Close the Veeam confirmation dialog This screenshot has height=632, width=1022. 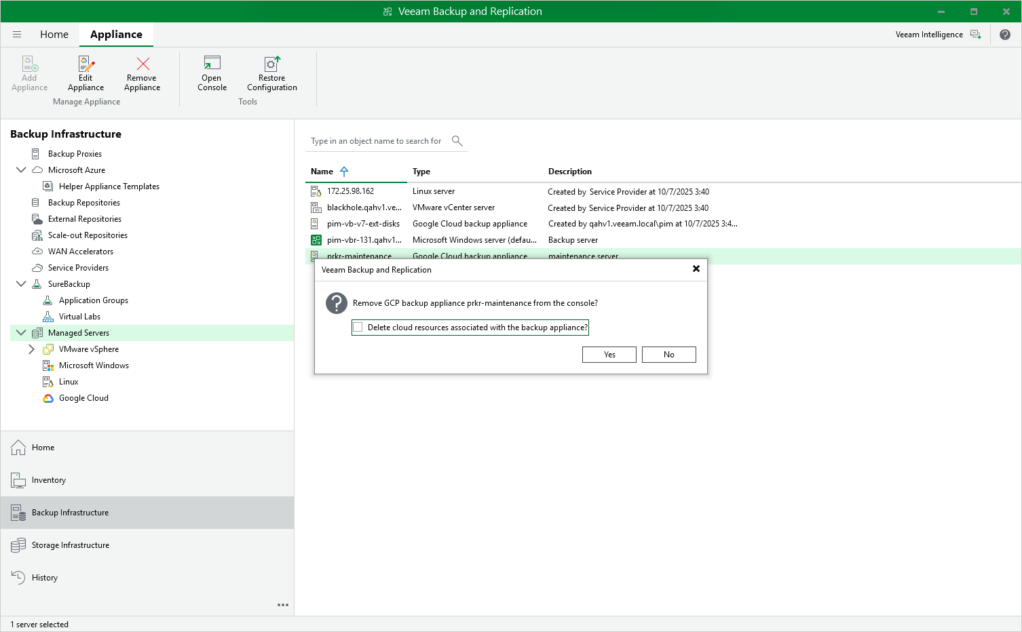(x=696, y=269)
